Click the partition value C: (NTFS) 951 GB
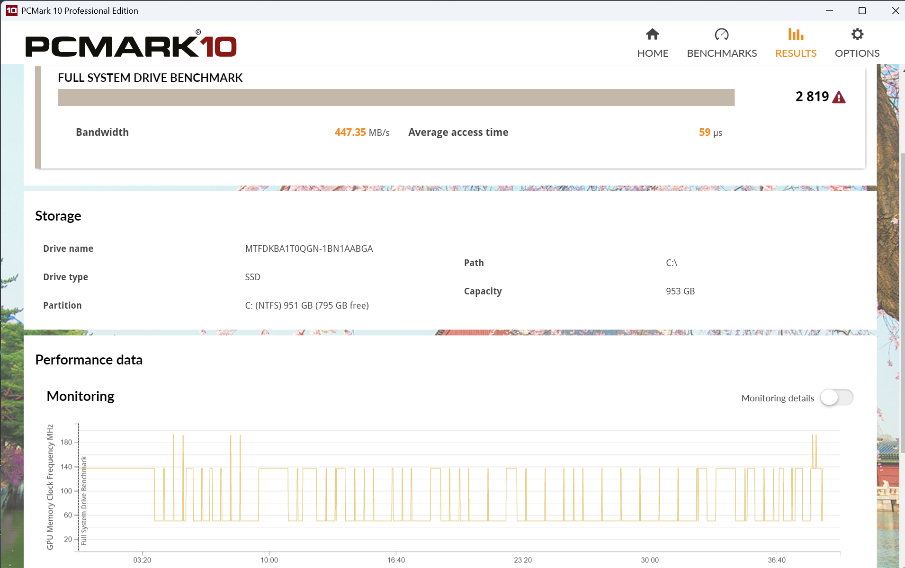The image size is (905, 568). tap(307, 305)
